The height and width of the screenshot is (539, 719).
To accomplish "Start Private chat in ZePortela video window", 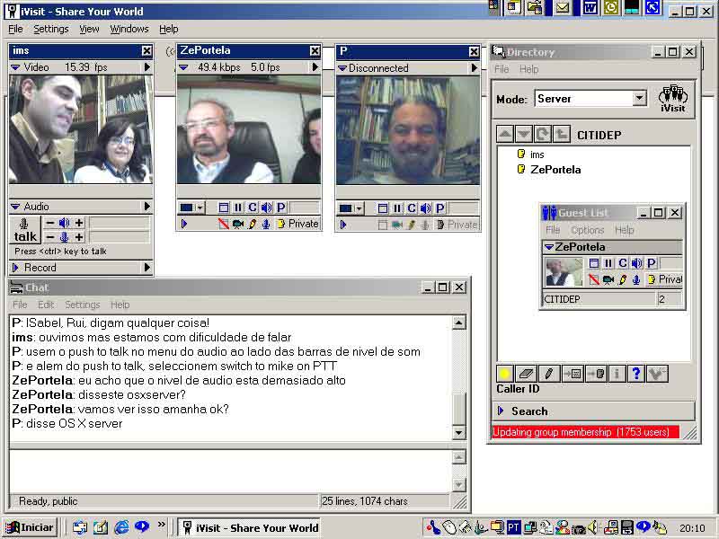I will coord(298,224).
